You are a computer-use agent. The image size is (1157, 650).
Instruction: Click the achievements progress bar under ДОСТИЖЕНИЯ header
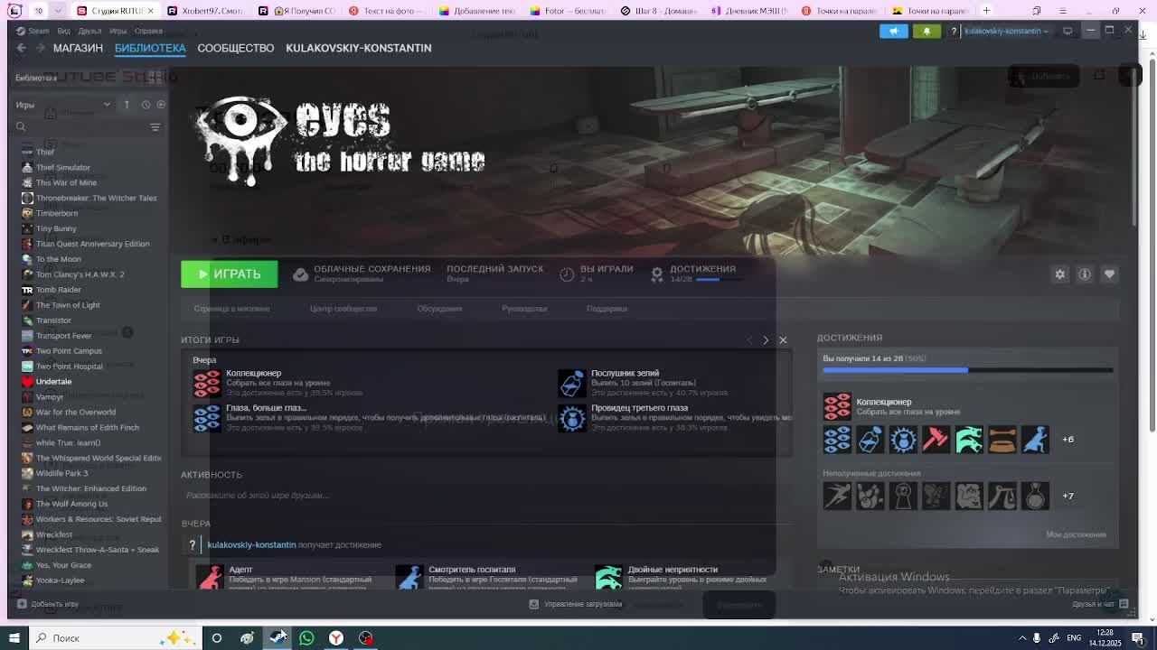click(x=968, y=370)
